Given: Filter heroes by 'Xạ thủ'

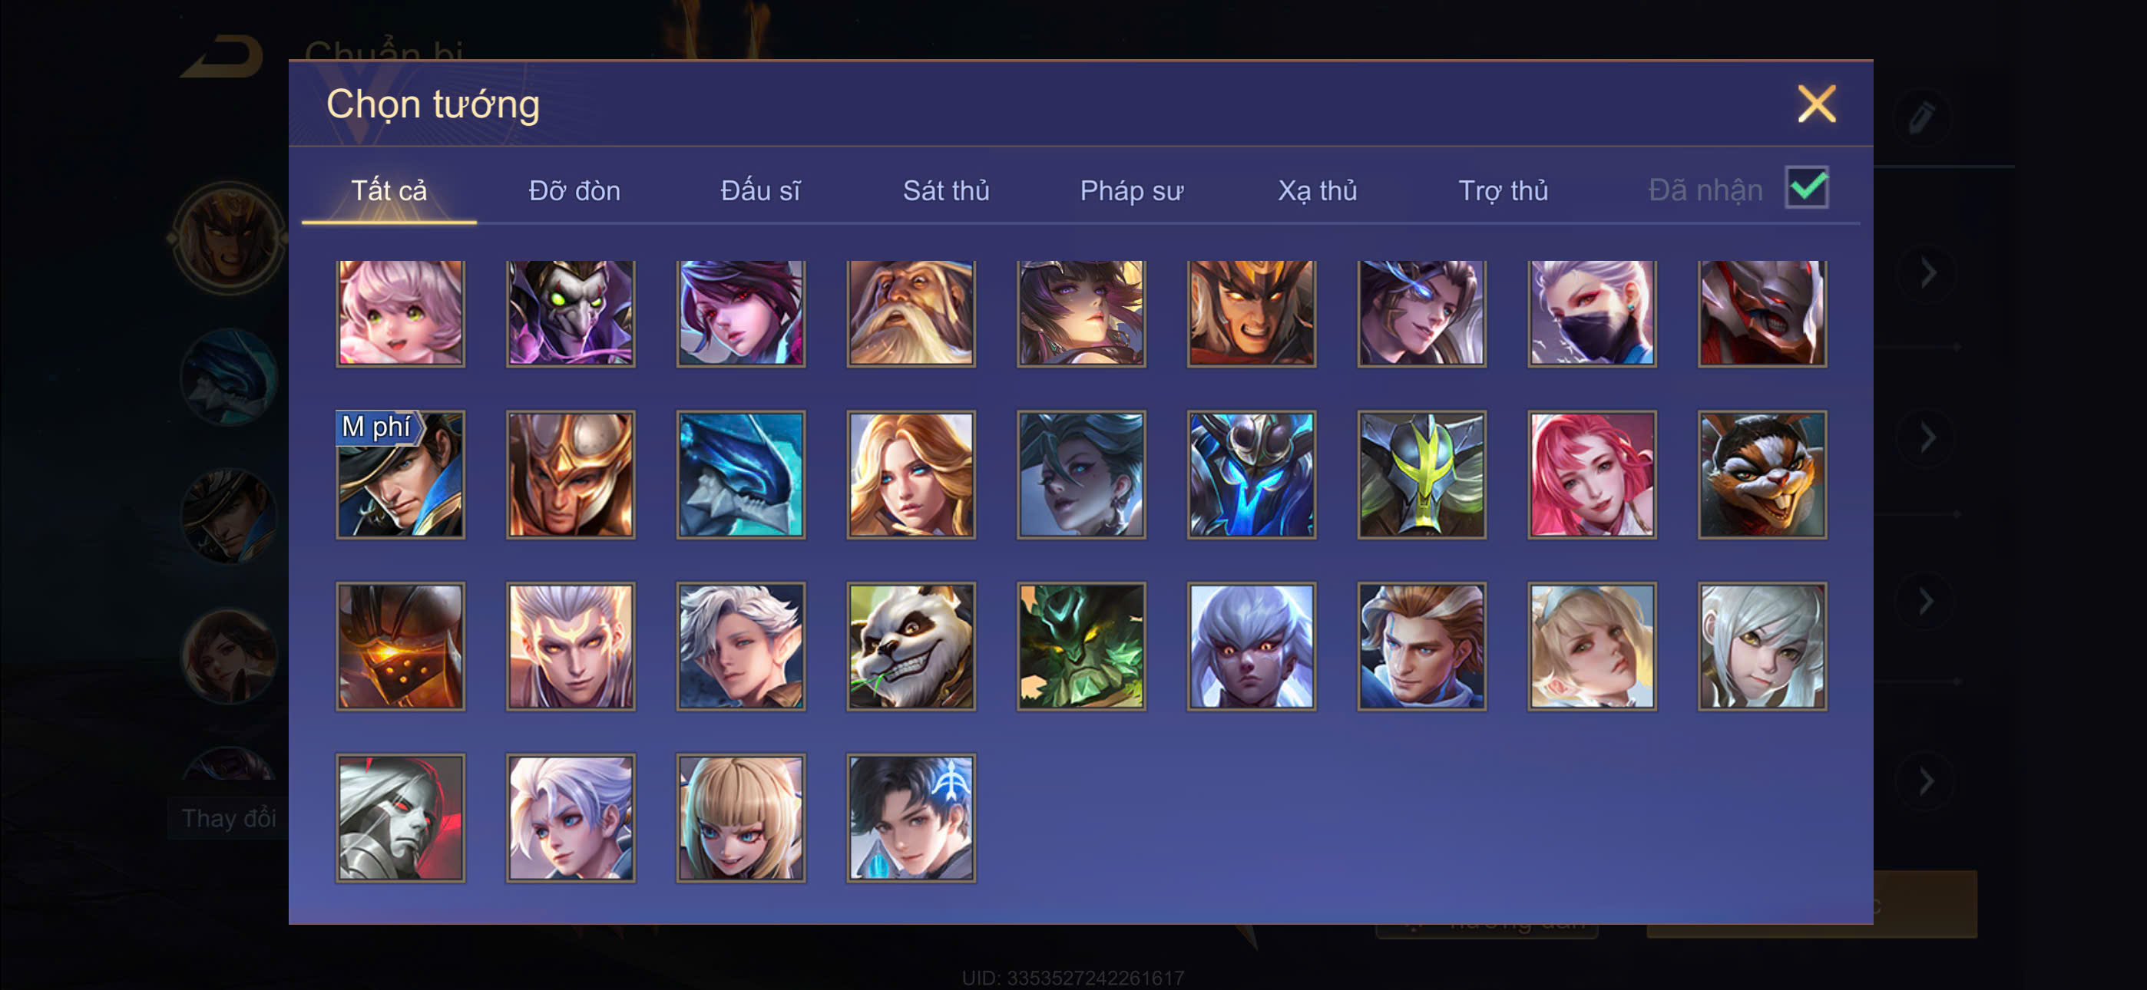Looking at the screenshot, I should coord(1317,191).
